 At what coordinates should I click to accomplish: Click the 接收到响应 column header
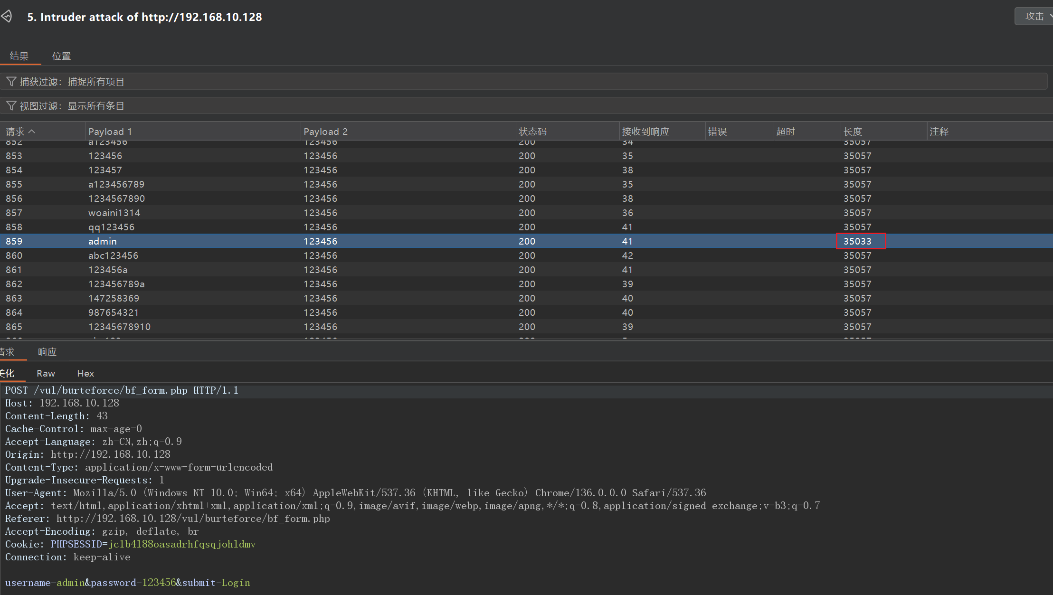(x=645, y=132)
